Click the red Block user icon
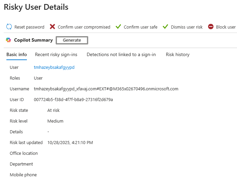The width and height of the screenshot is (237, 183). (211, 27)
